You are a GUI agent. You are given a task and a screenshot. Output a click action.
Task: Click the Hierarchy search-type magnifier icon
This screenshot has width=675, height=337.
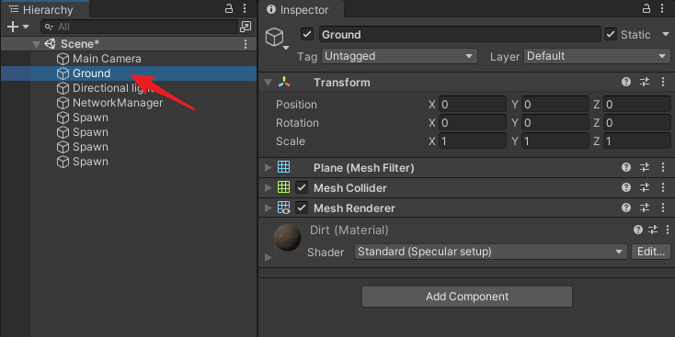(x=49, y=27)
